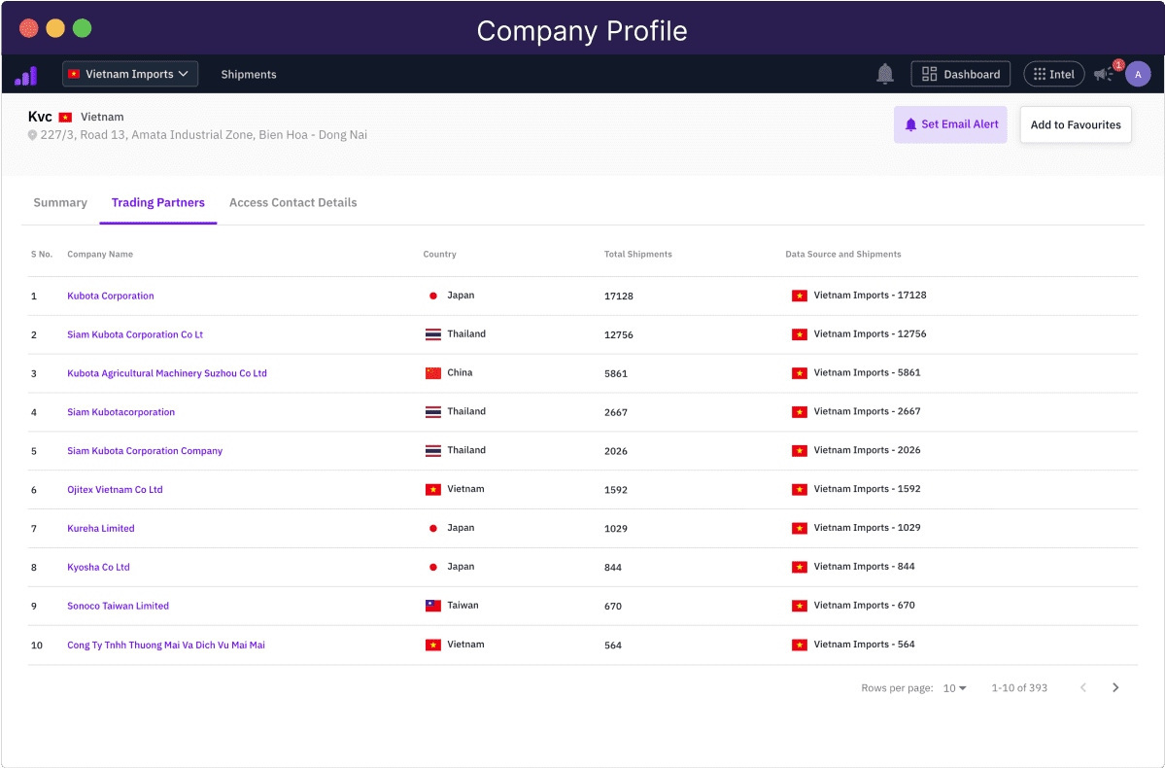
Task: Open Kyosha Co Ltd link
Action: (x=98, y=568)
